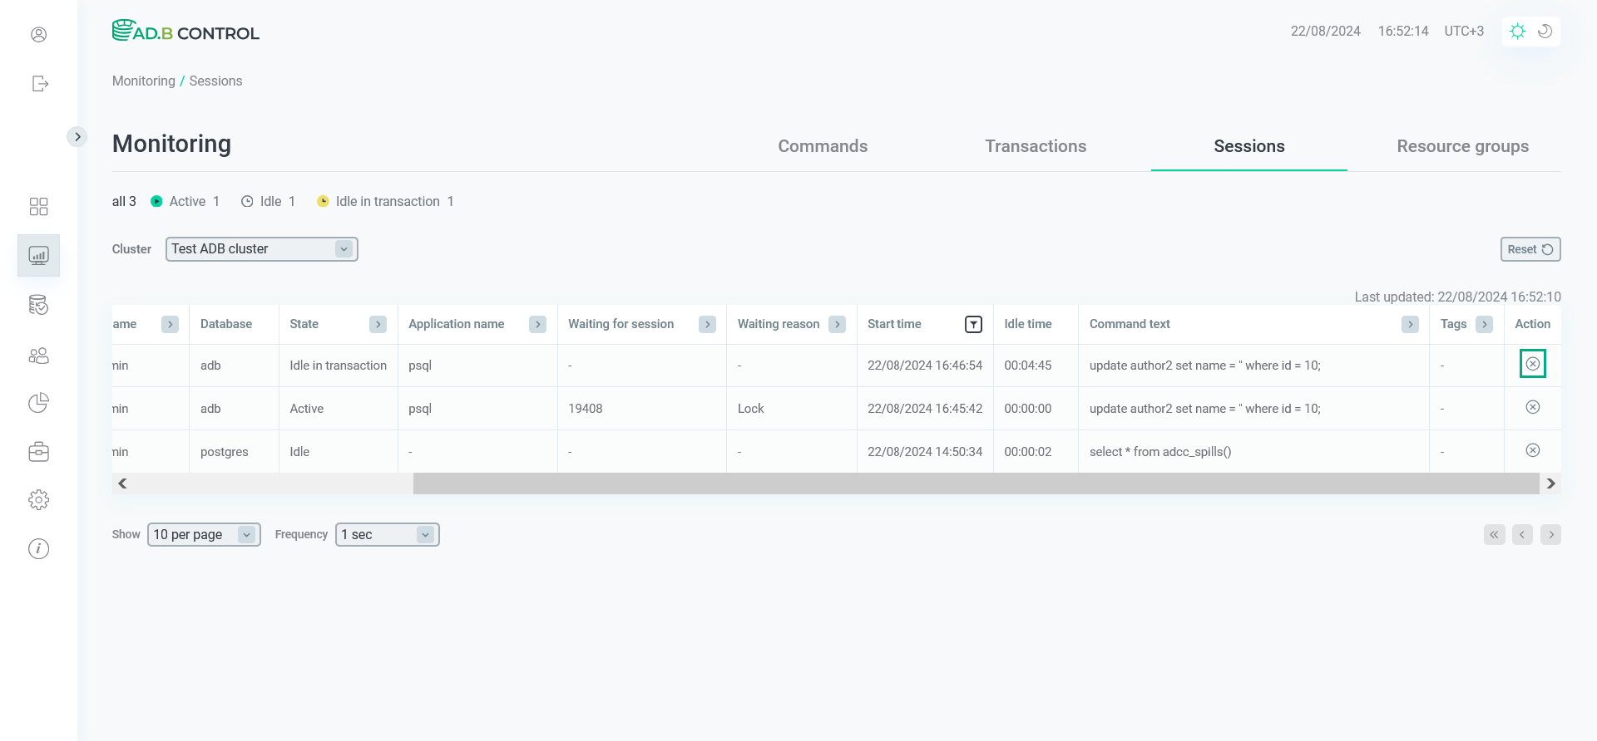Click the Monitoring breadcrumb link
The width and height of the screenshot is (1597, 741).
tap(143, 81)
